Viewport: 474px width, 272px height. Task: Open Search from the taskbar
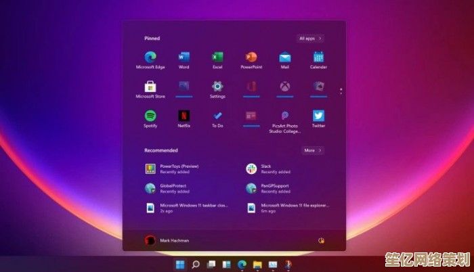[196, 265]
